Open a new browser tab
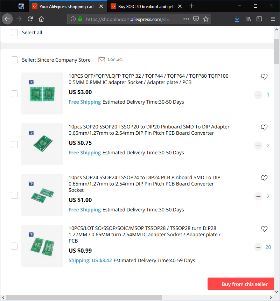 [x=192, y=6]
